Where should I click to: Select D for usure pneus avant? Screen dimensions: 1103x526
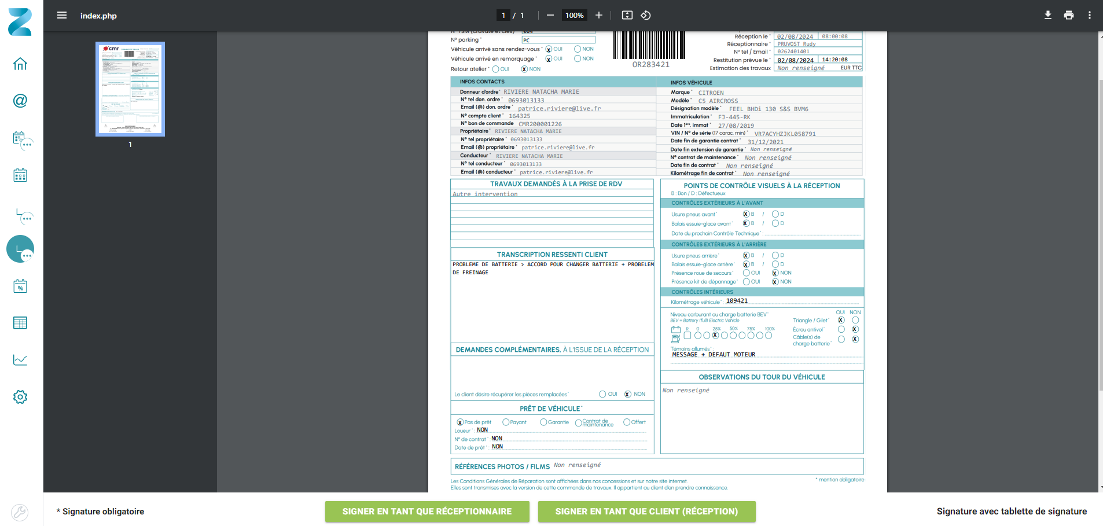tap(775, 214)
